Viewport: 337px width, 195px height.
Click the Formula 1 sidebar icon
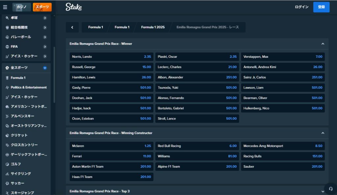coord(7,78)
